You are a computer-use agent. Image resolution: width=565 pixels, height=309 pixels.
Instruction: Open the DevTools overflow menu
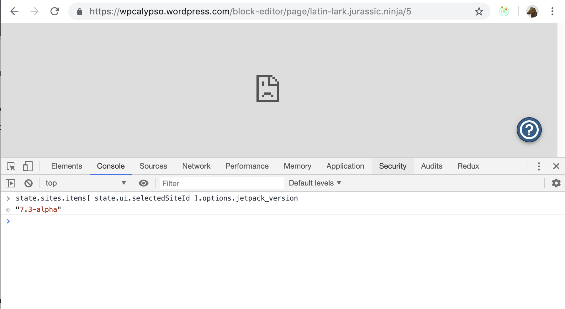tap(539, 166)
